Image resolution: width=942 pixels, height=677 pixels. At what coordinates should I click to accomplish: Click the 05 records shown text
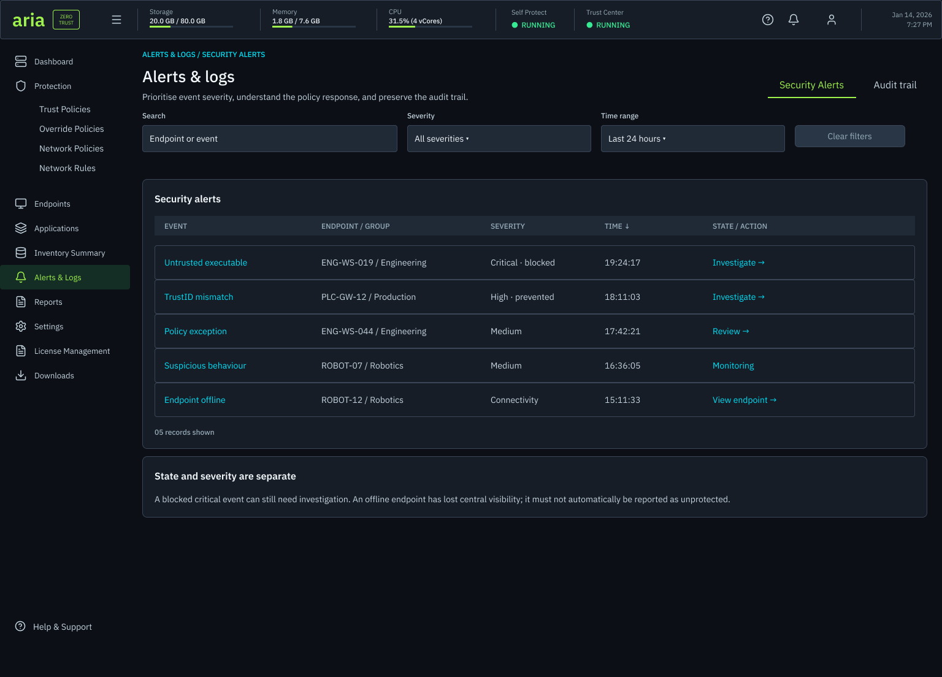coord(185,432)
